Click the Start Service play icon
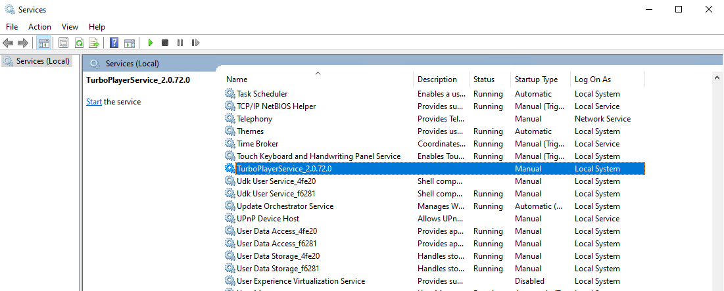This screenshot has width=724, height=291. (151, 43)
